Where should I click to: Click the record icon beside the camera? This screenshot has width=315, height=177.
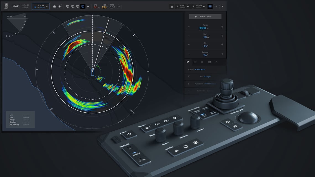(60, 6)
